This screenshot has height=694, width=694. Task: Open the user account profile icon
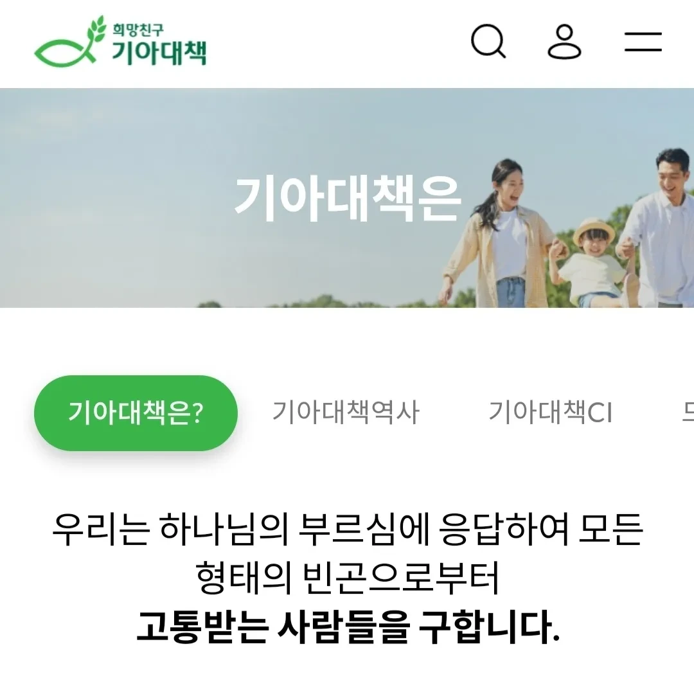[564, 42]
